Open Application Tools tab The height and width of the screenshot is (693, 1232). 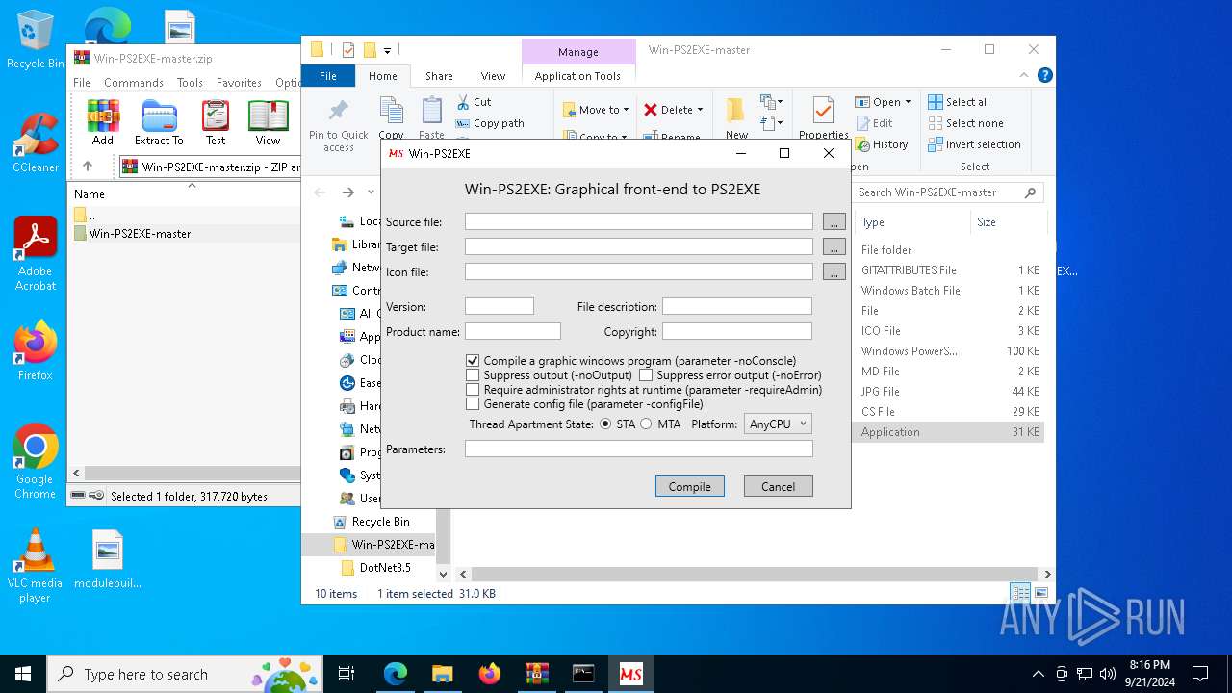[x=577, y=76]
